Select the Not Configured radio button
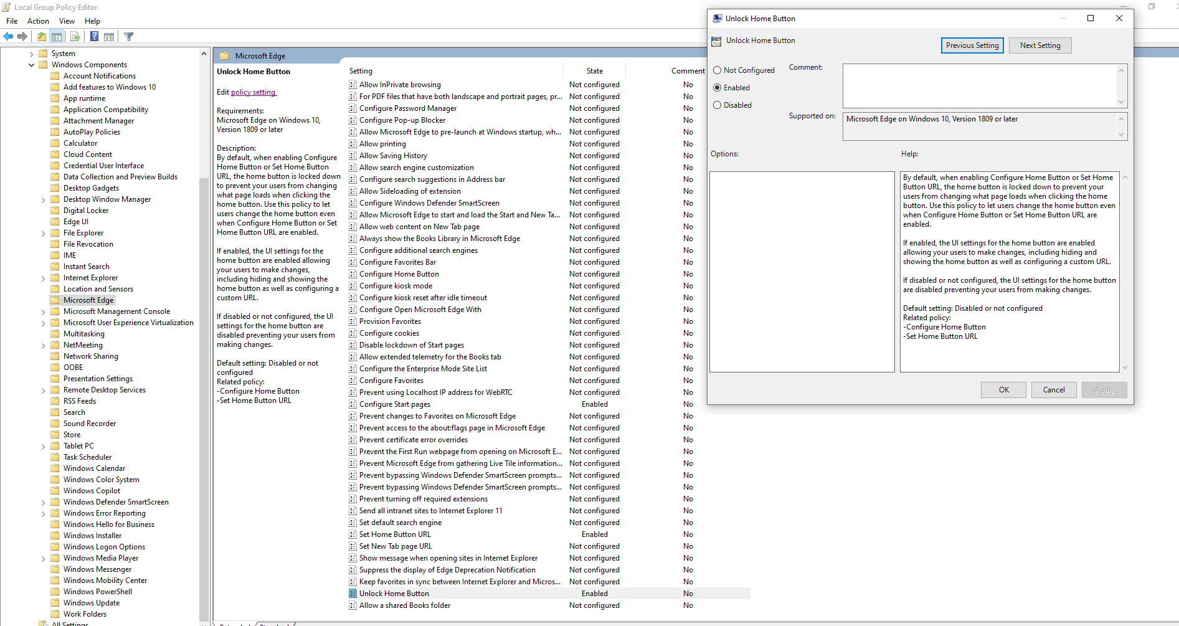This screenshot has width=1179, height=626. tap(717, 70)
